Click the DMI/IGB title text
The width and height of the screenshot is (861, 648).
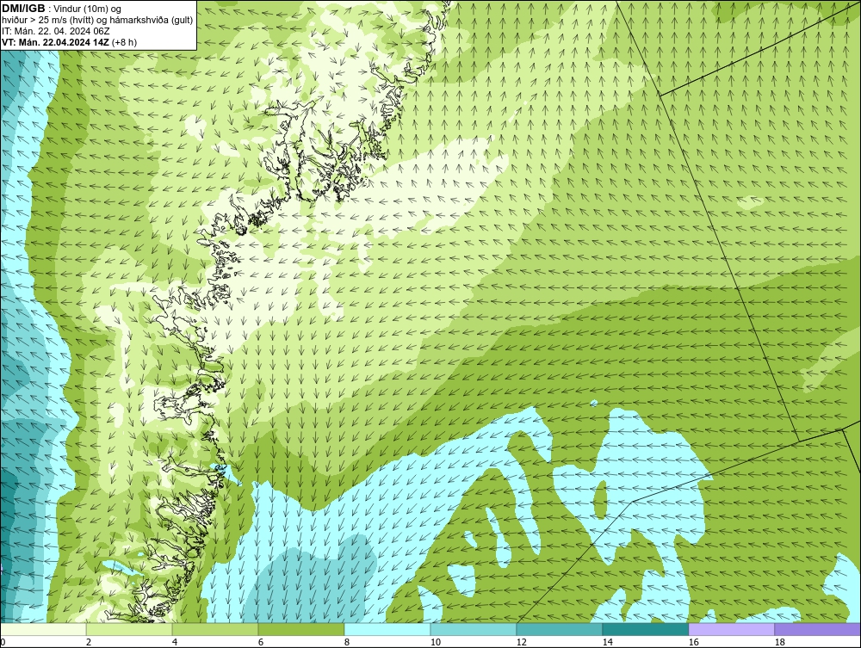point(23,9)
